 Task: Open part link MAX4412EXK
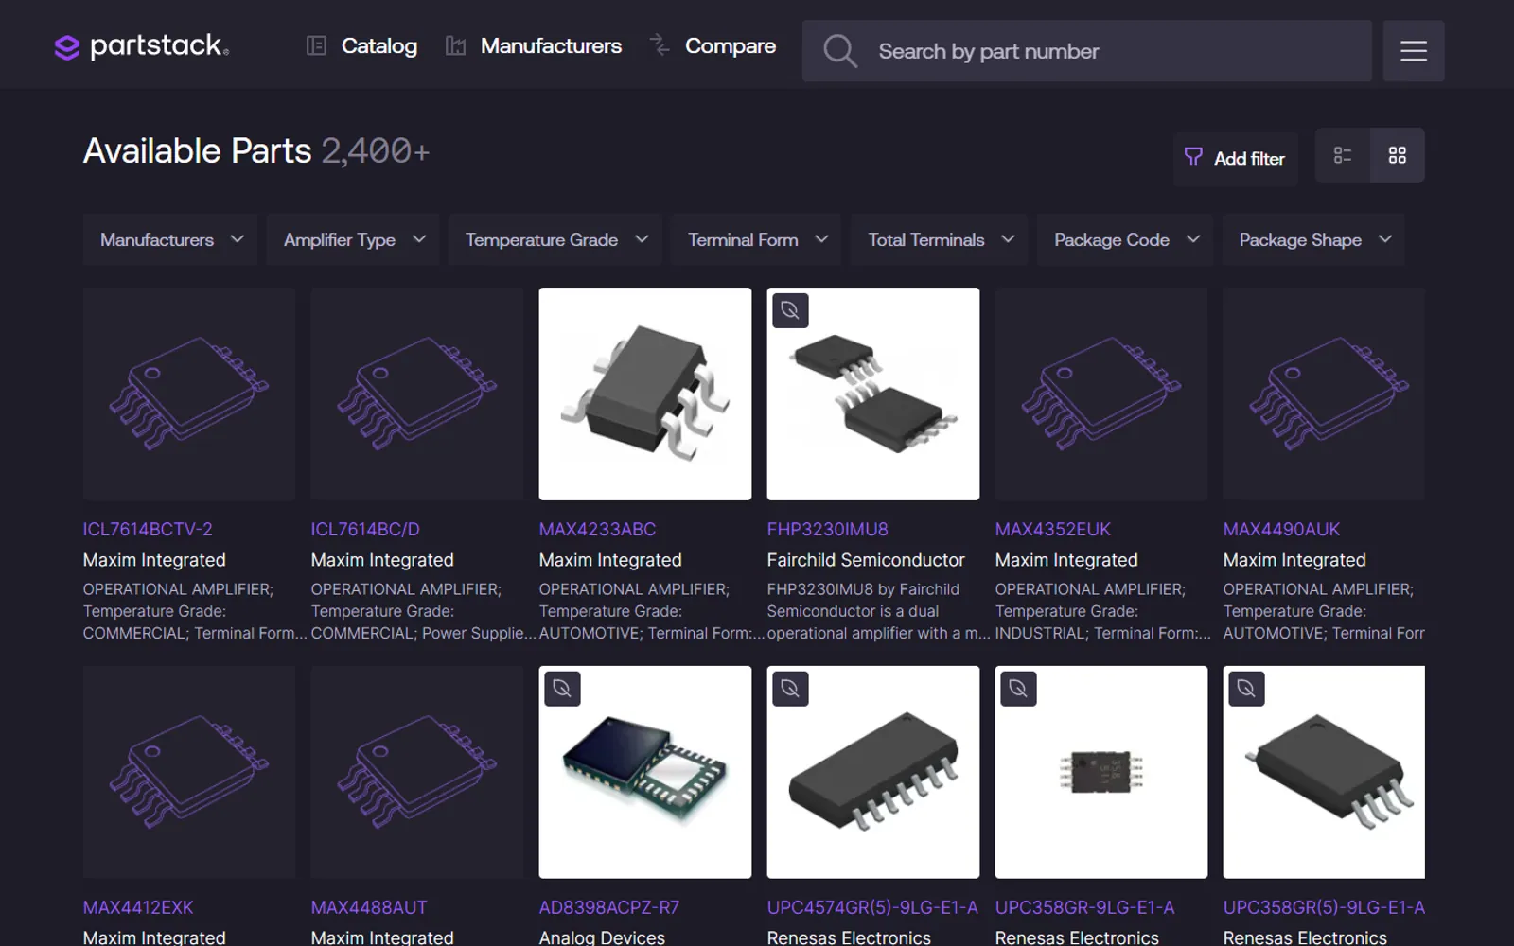click(x=138, y=907)
